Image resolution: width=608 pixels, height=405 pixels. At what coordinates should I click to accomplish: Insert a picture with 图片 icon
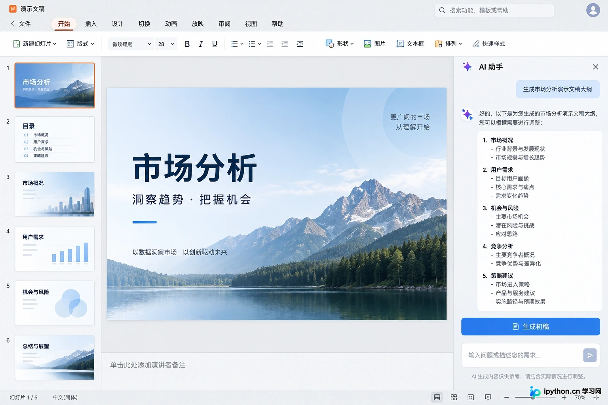374,44
